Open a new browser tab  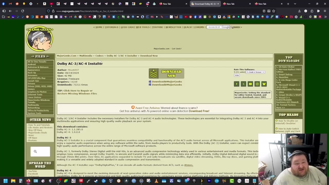click(288, 4)
